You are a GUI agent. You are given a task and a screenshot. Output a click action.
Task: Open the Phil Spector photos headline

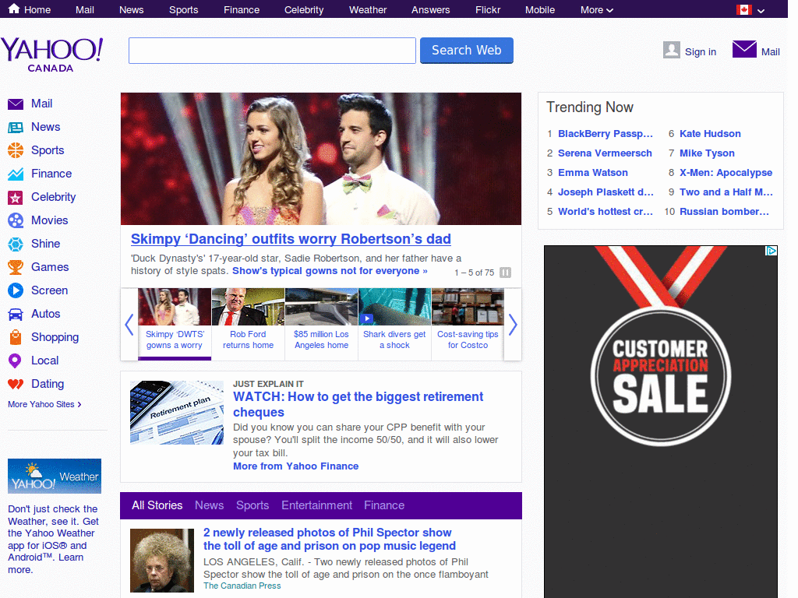[x=330, y=539]
